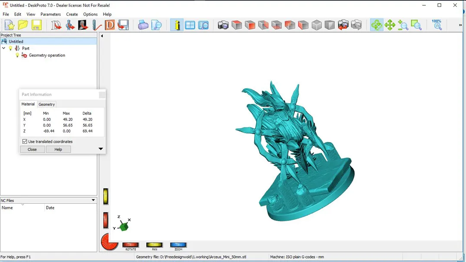Click 'Machine: ISO plain G-codes - mm' status text
Image resolution: width=466 pixels, height=262 pixels.
click(x=297, y=257)
